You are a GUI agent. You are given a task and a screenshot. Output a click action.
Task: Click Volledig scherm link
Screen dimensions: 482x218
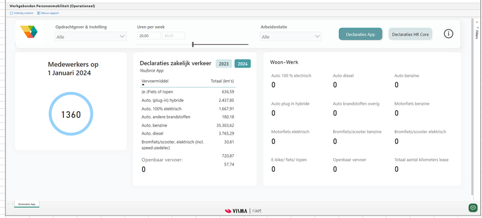[x=23, y=13]
